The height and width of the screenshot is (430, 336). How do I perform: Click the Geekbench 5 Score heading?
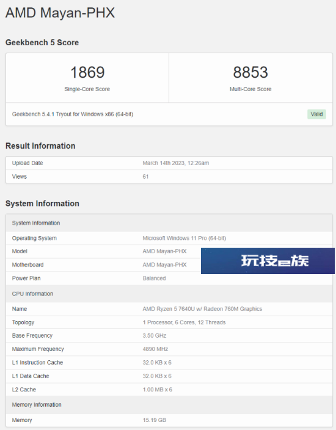tap(42, 42)
